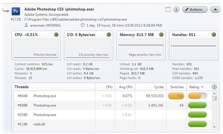The width and height of the screenshot is (223, 134).
Task: Click the I/O priority: Very low label
Action: click(x=93, y=55)
